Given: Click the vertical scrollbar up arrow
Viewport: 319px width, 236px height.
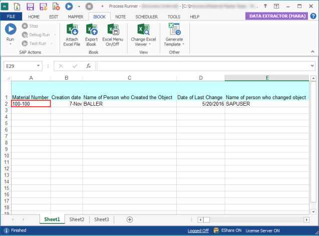Looking at the screenshot, I should point(313,78).
